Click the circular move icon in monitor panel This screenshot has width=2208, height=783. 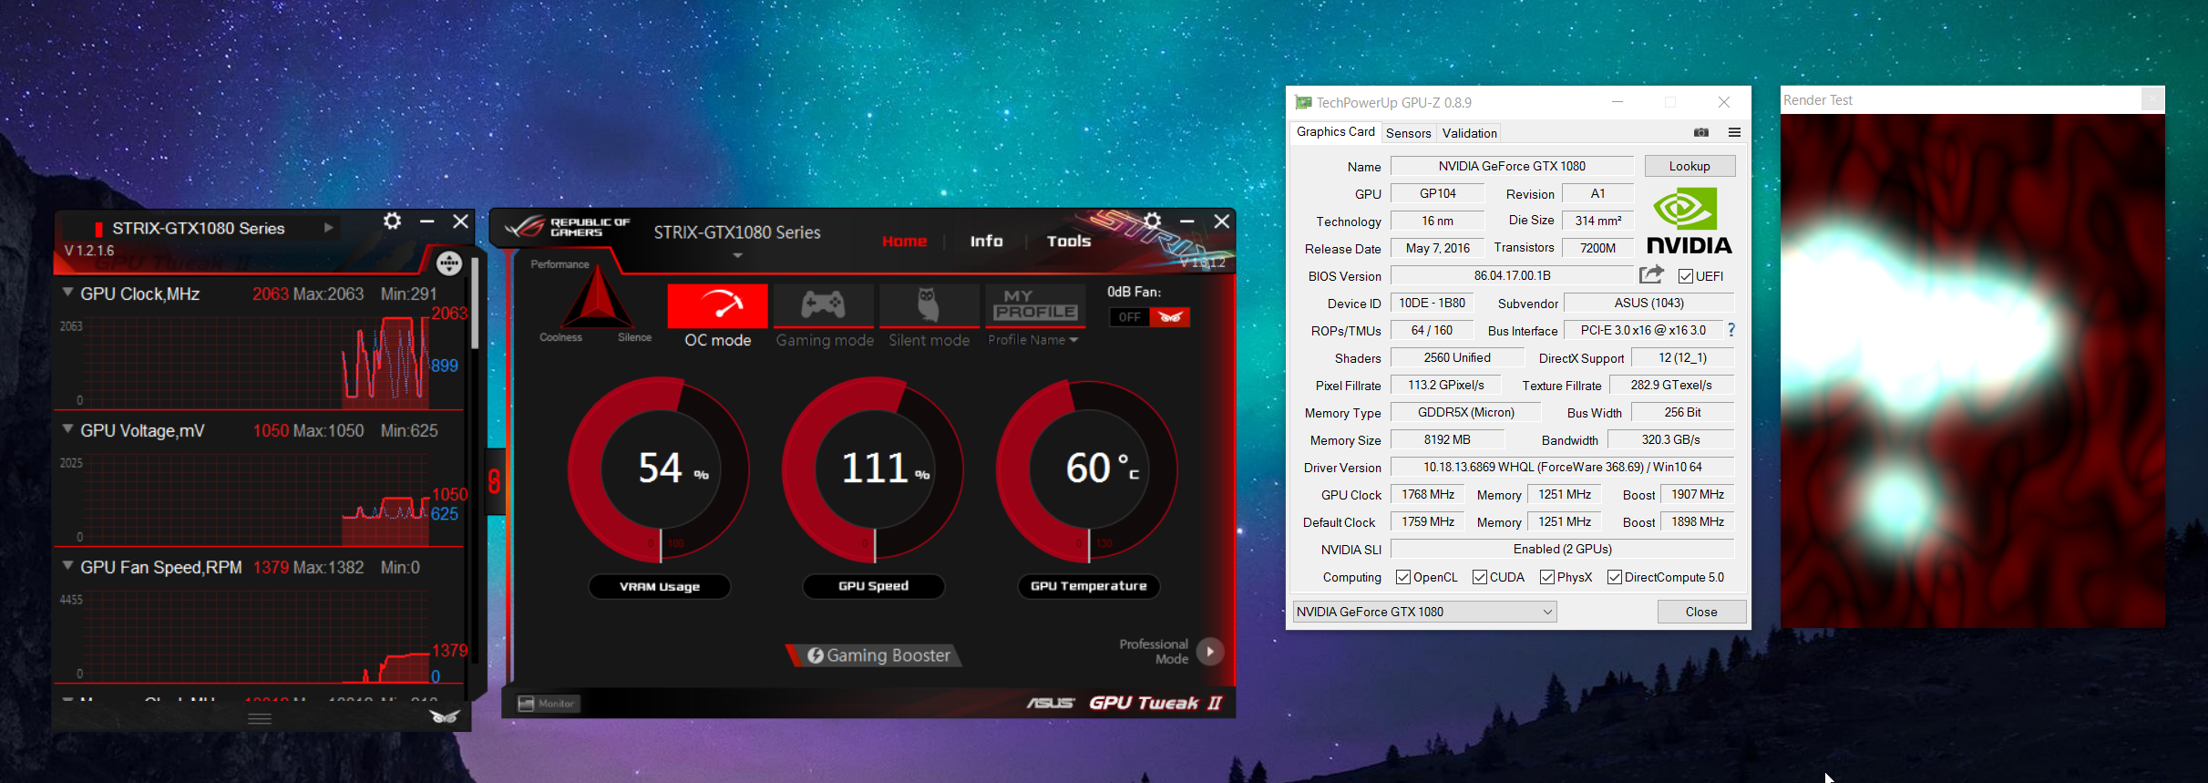coord(449,263)
